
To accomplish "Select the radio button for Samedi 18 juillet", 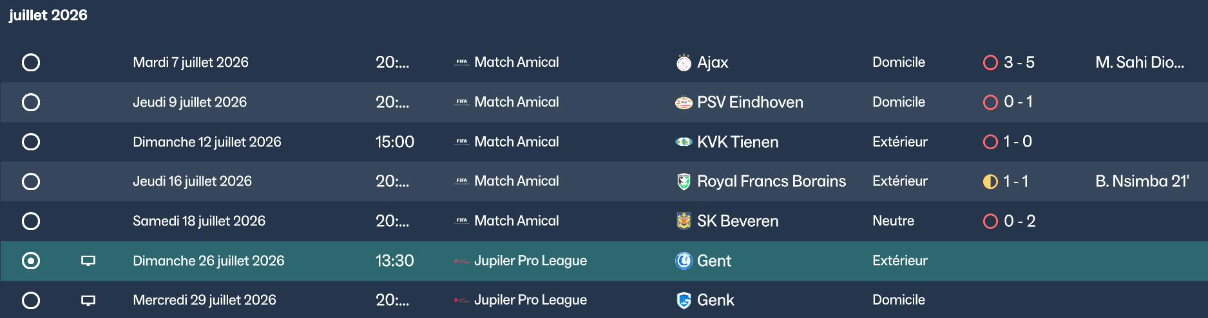I will pyautogui.click(x=31, y=221).
